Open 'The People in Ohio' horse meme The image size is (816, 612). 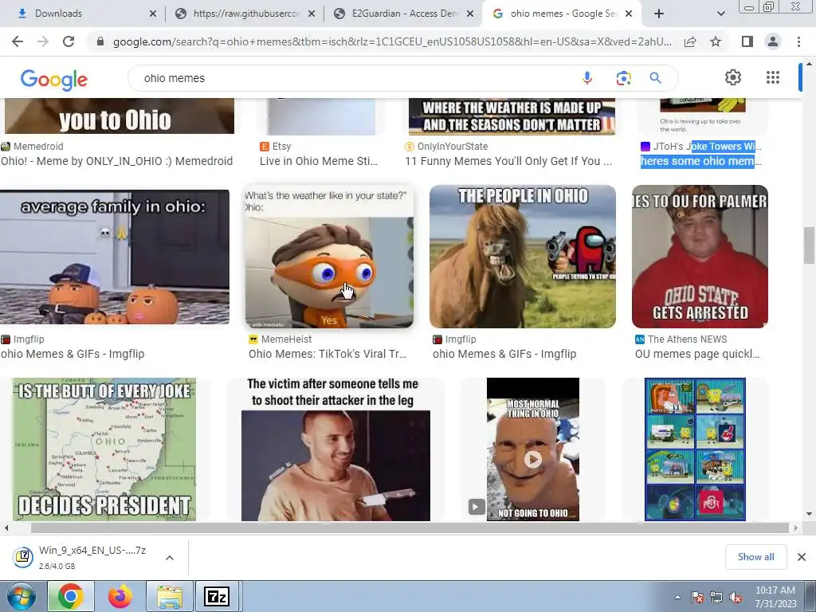coord(523,257)
